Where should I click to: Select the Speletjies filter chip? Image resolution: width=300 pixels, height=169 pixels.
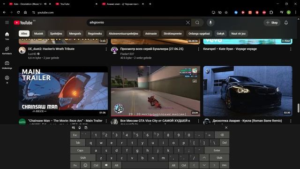point(56,33)
